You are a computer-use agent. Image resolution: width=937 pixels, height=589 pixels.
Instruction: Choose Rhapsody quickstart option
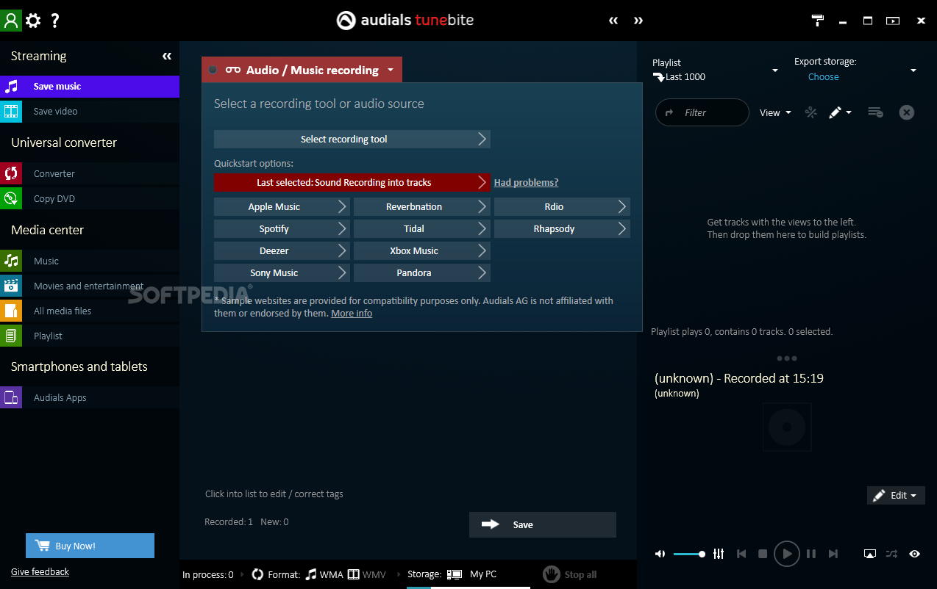coord(562,229)
